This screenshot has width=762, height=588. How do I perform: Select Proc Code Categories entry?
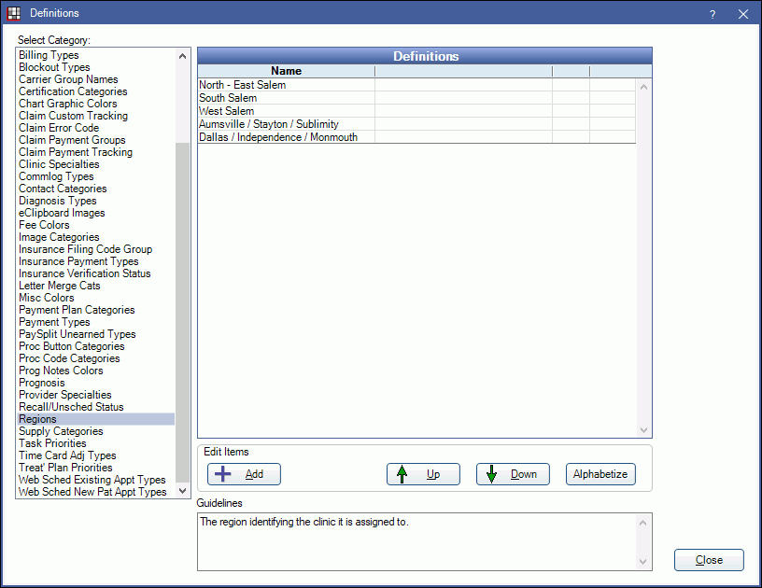pos(96,358)
